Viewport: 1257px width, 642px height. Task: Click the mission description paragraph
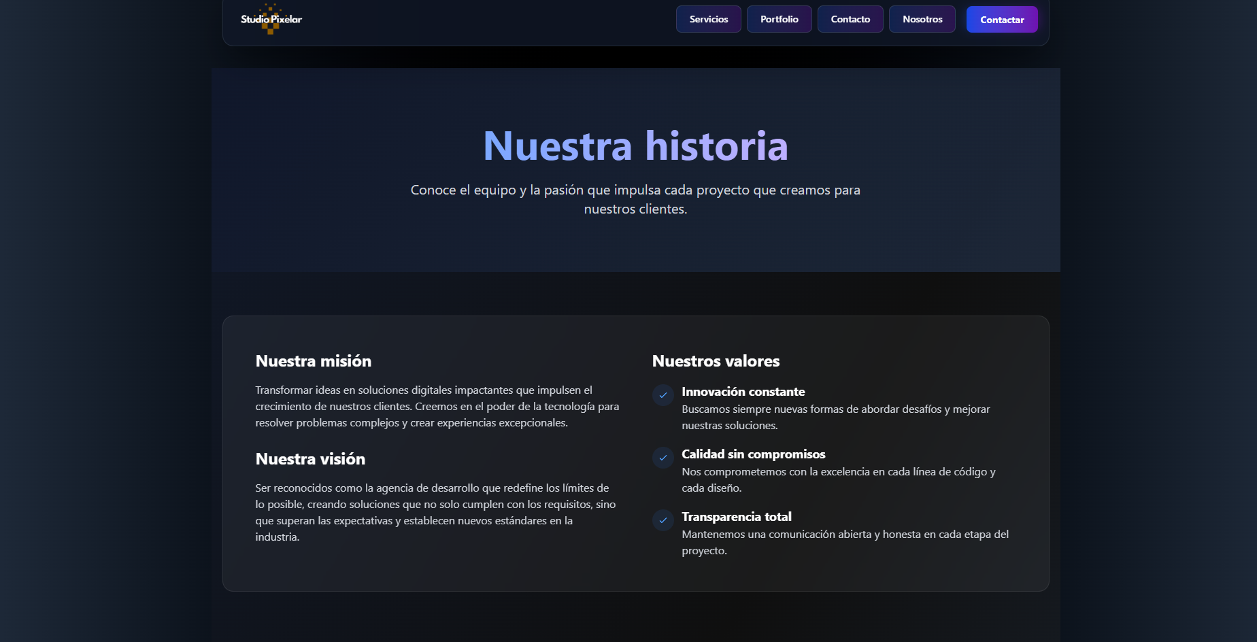(437, 406)
